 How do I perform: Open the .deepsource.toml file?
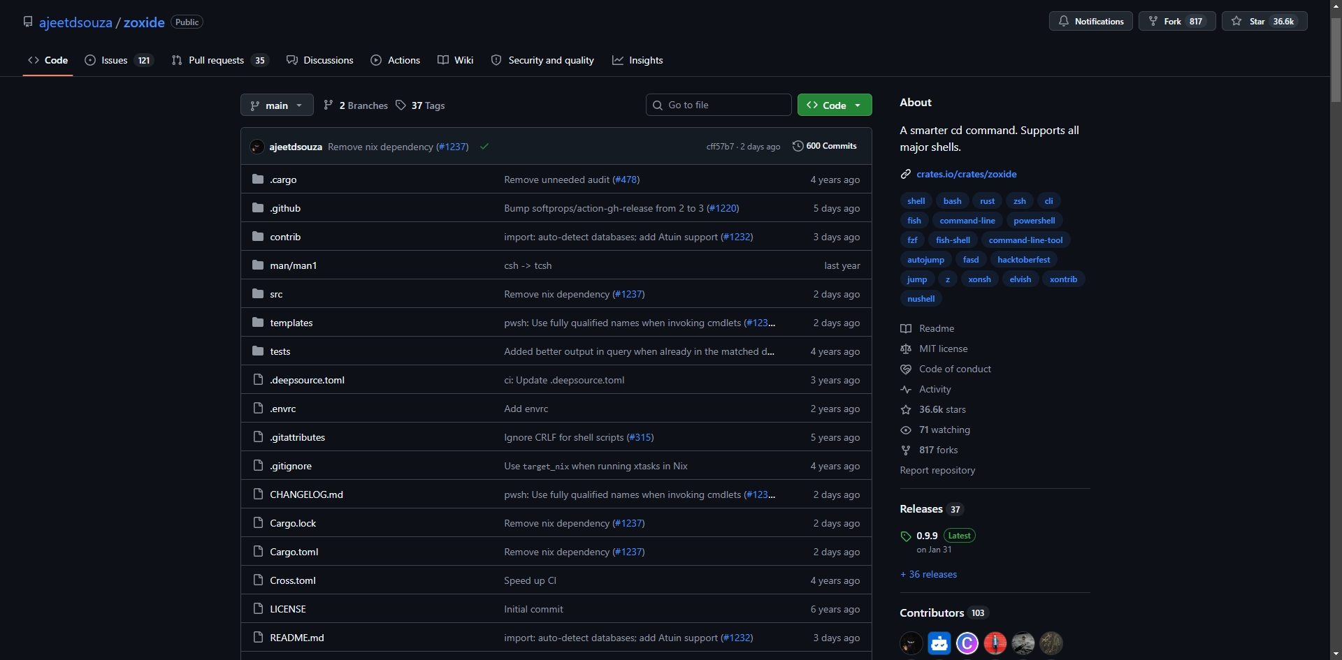click(308, 380)
